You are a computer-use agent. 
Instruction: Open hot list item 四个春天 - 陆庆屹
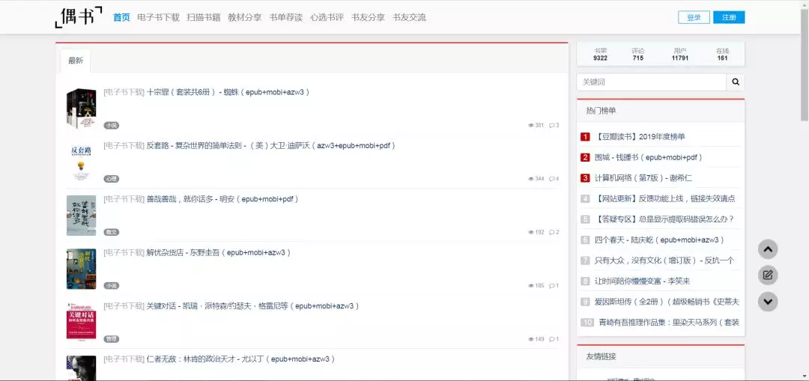660,240
